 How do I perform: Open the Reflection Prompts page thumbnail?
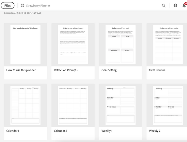[73, 44]
